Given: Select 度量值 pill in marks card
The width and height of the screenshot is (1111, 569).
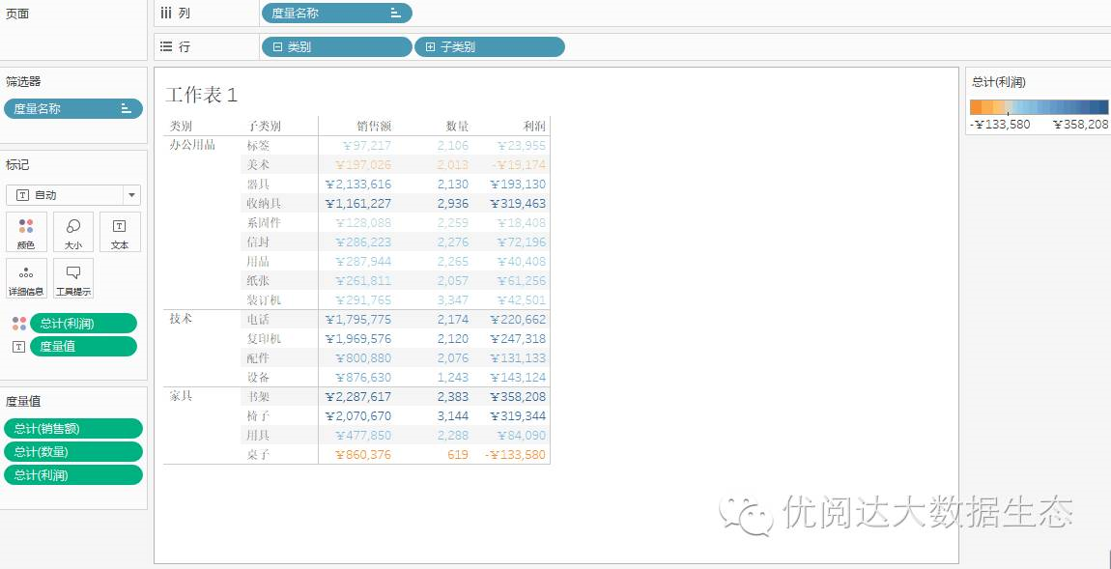Looking at the screenshot, I should point(84,347).
